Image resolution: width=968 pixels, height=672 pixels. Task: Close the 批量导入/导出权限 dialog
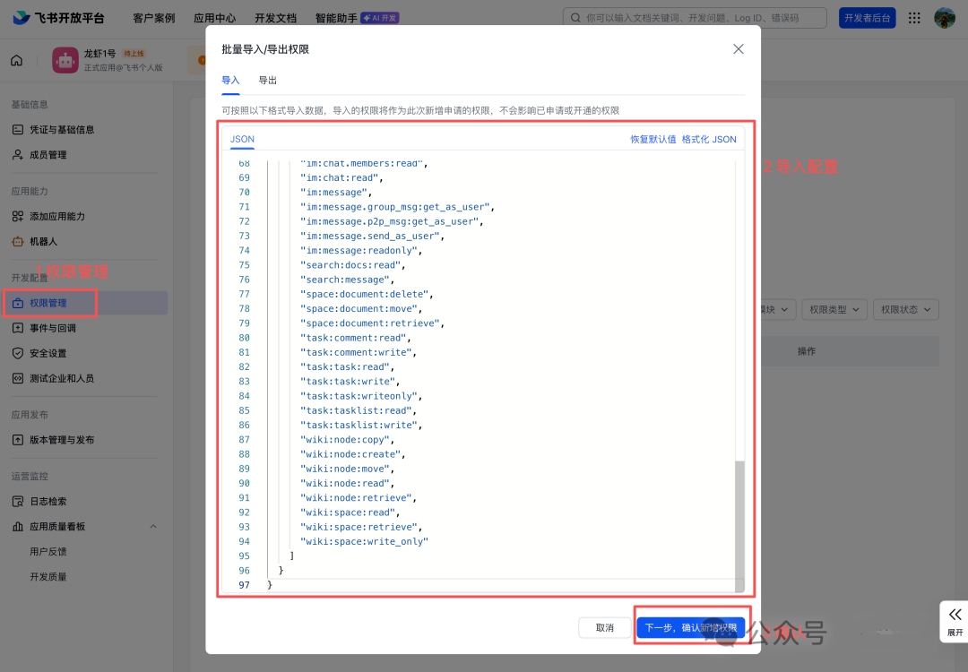739,49
